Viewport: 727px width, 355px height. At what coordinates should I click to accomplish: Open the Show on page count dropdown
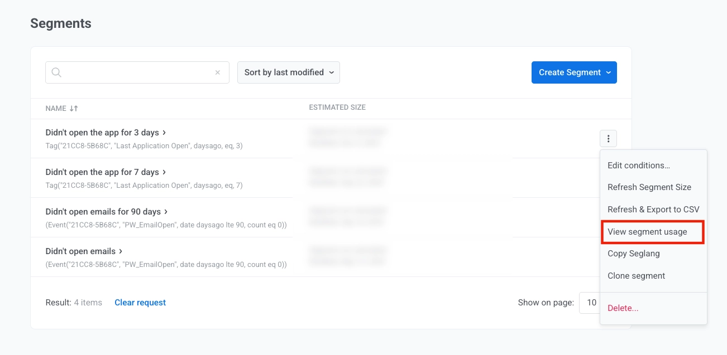point(590,303)
